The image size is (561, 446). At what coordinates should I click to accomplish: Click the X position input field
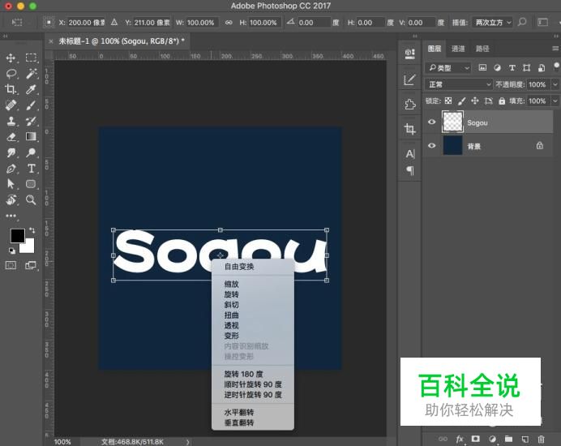tap(86, 23)
